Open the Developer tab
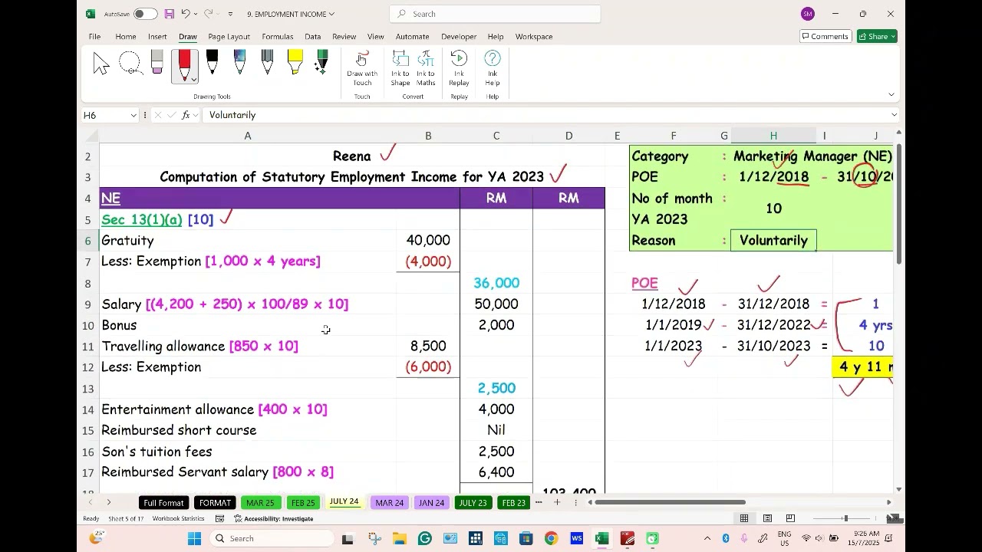 [x=459, y=36]
